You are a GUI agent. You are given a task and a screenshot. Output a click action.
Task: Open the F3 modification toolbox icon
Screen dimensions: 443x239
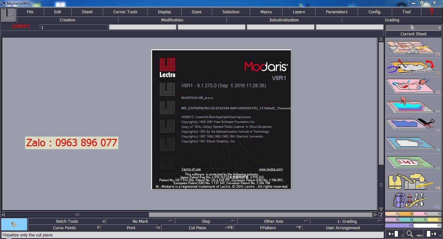(x=413, y=86)
